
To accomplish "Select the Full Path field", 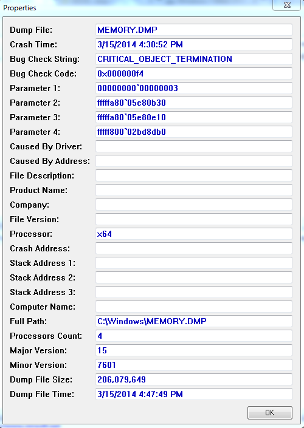I will [194, 321].
